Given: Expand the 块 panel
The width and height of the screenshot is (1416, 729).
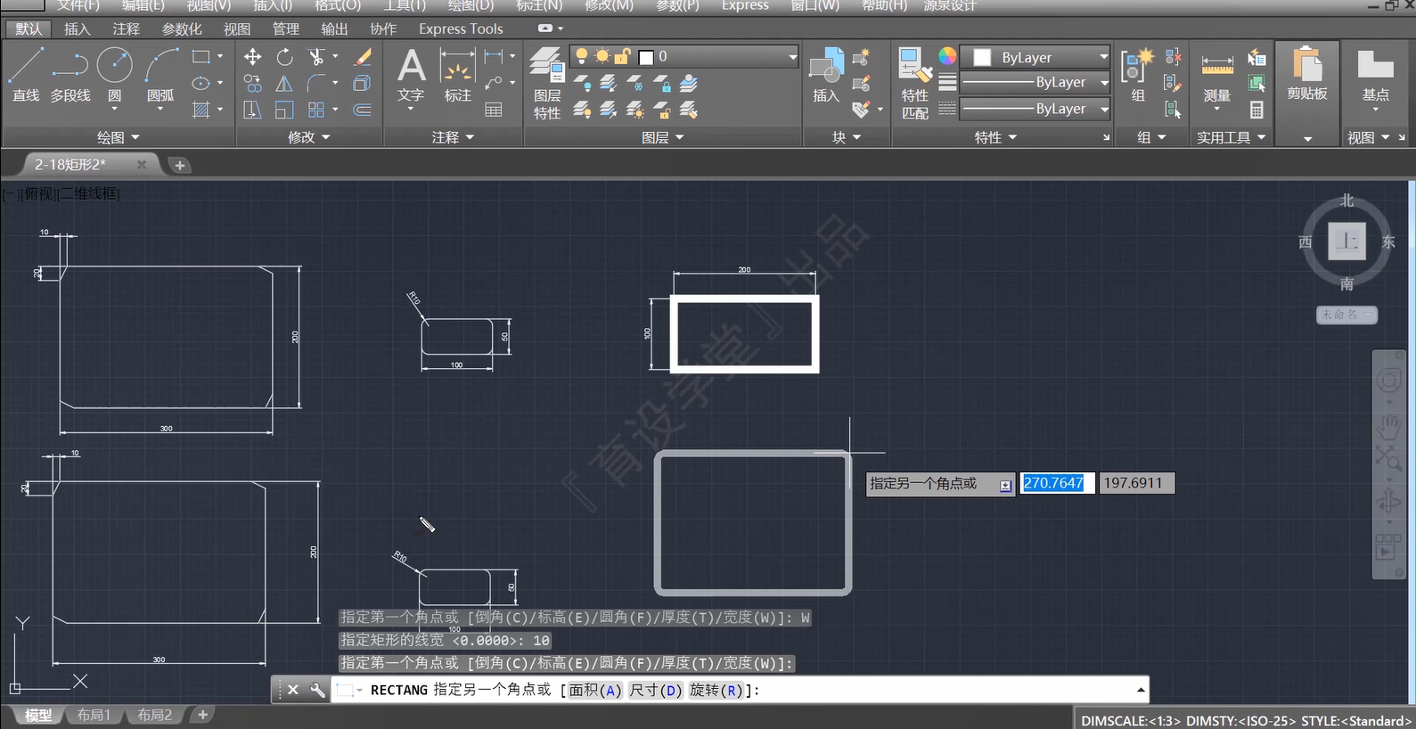Looking at the screenshot, I should [x=847, y=137].
